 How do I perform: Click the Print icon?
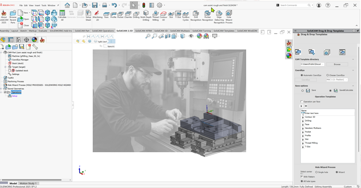tap(104, 5)
